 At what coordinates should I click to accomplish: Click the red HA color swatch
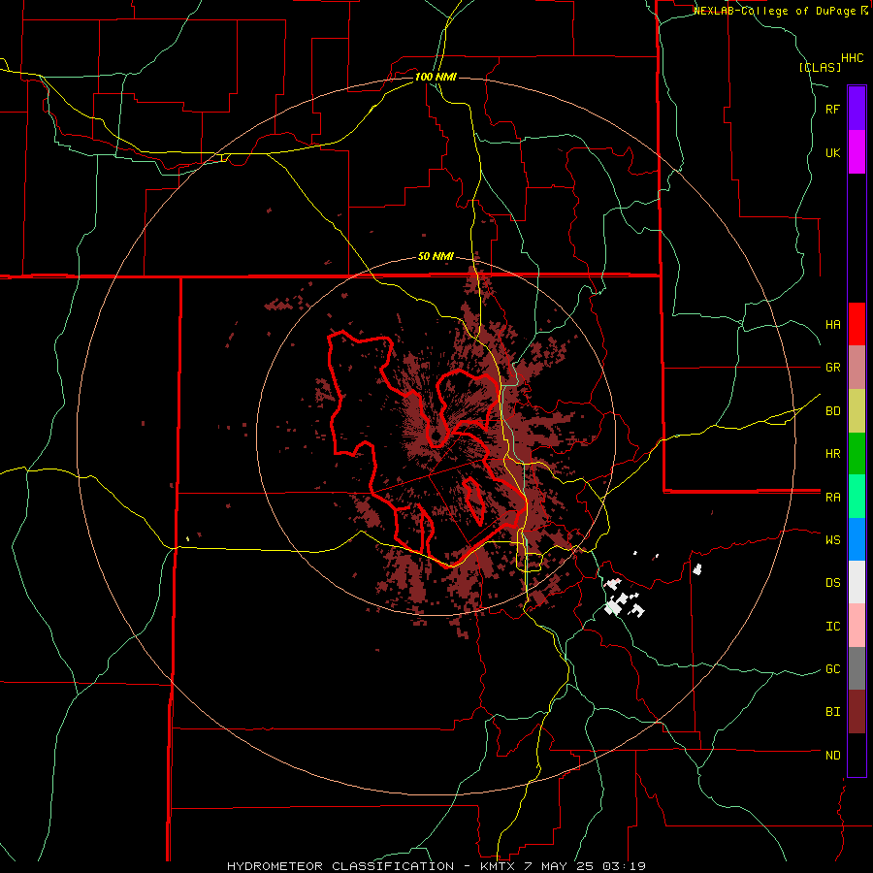[x=857, y=324]
